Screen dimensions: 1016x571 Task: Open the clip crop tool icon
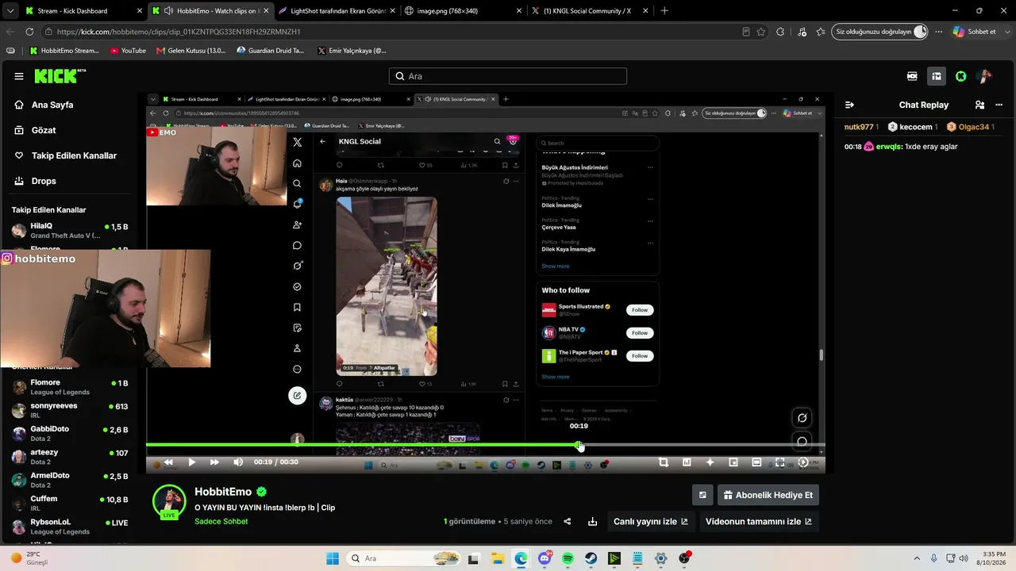664,462
